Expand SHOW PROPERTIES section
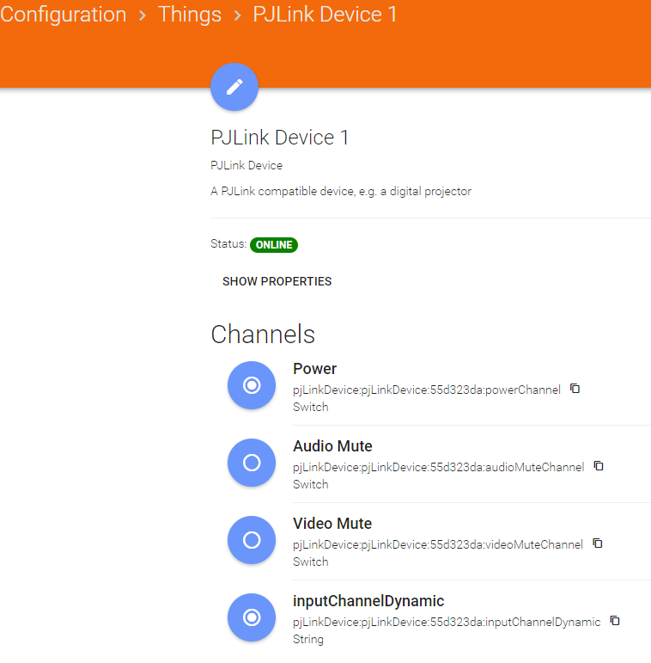Viewport: 651px width, 663px height. coord(277,281)
